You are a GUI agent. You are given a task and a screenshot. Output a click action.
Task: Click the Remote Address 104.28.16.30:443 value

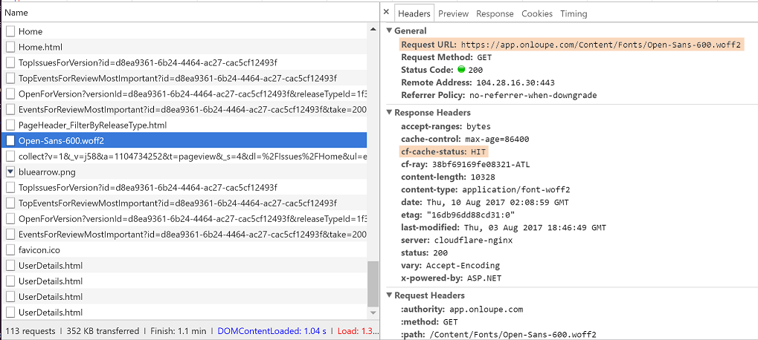coord(515,83)
